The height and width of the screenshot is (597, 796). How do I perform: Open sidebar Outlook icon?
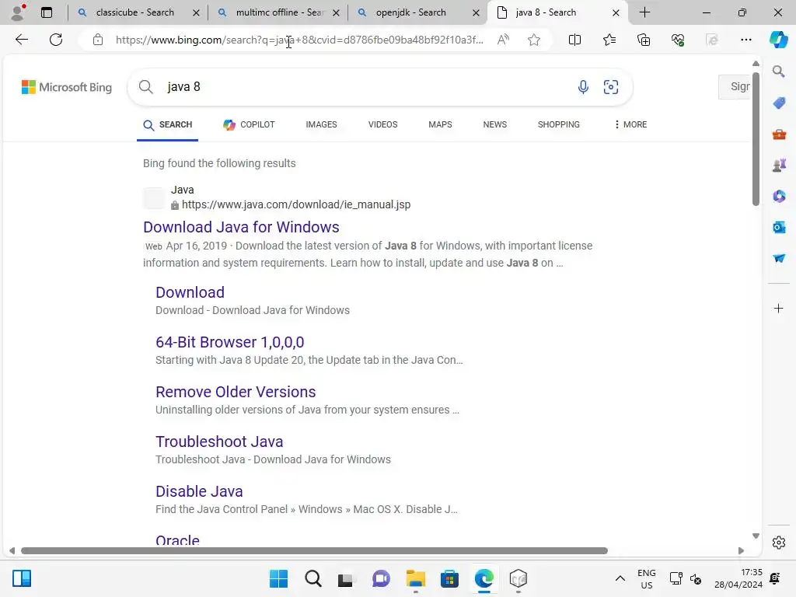click(779, 227)
